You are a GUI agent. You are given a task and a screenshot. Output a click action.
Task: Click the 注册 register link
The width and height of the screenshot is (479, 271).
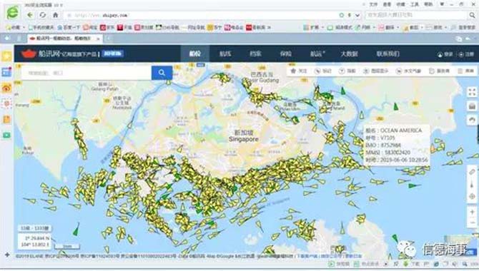tap(466, 54)
